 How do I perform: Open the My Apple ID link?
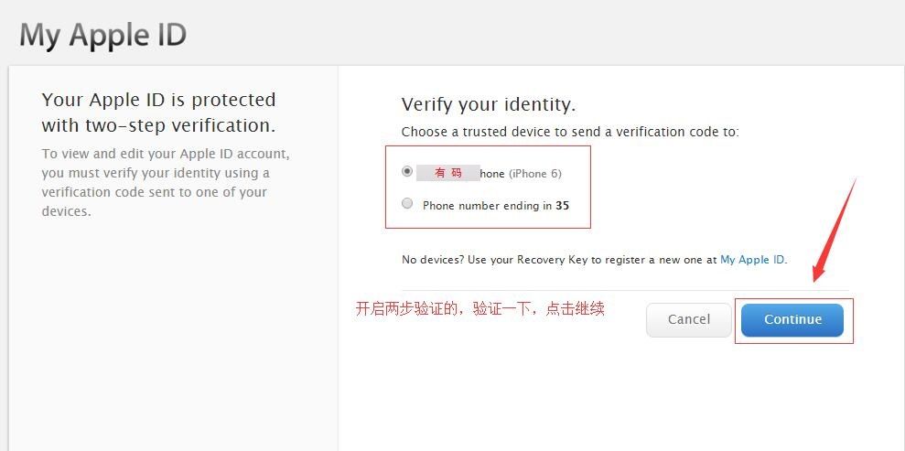[x=751, y=260]
